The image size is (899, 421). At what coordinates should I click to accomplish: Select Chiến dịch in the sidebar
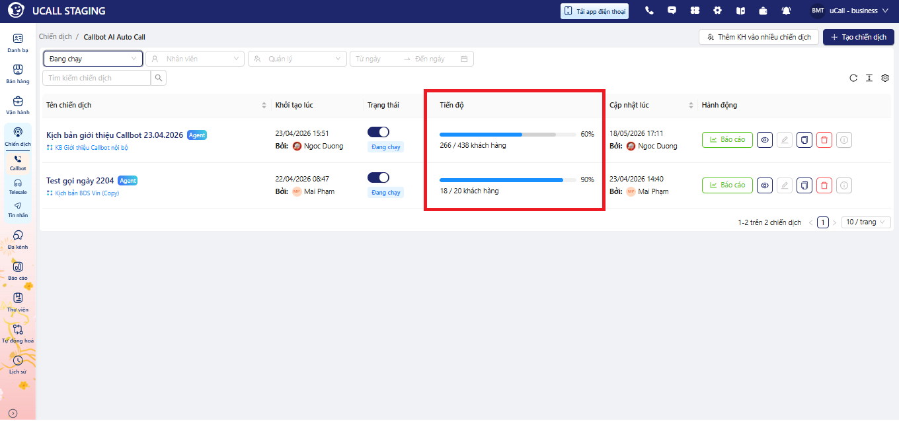[18, 137]
